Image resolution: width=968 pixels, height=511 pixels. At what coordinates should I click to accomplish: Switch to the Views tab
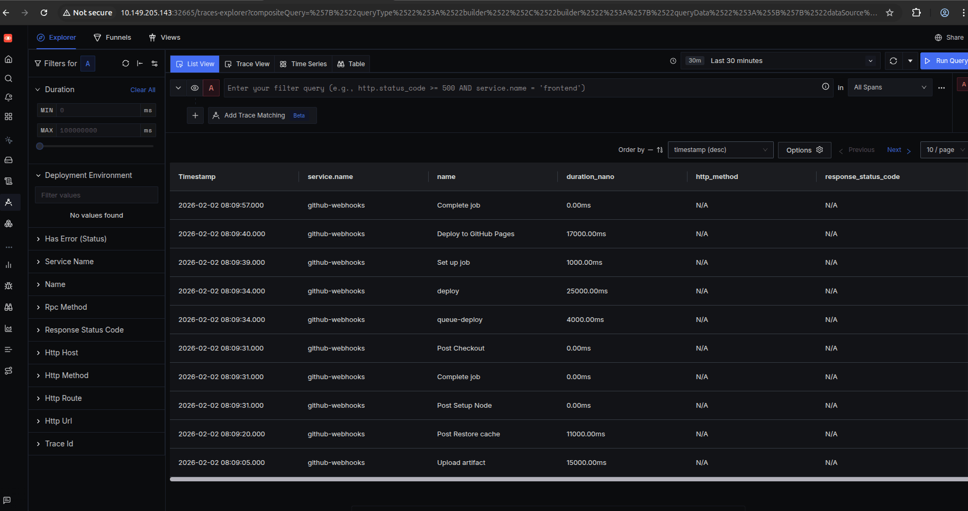(165, 38)
